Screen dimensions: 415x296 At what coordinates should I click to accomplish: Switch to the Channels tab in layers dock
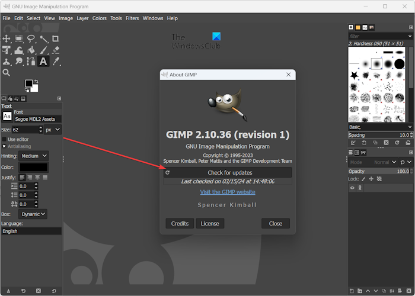point(357,153)
